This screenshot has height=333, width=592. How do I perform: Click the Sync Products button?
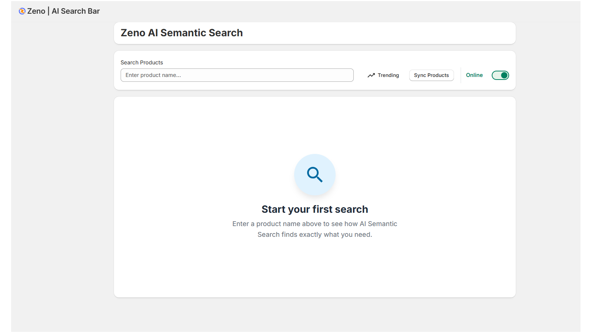click(431, 75)
